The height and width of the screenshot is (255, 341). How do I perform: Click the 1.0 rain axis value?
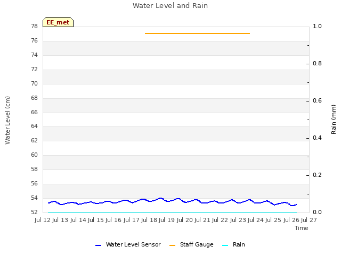point(317,26)
